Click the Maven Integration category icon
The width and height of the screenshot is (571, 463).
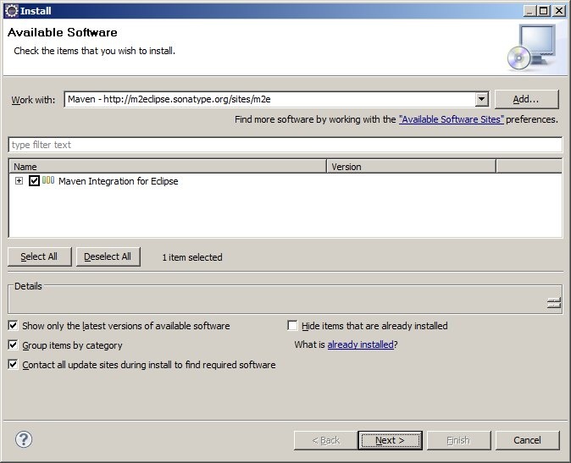click(48, 180)
